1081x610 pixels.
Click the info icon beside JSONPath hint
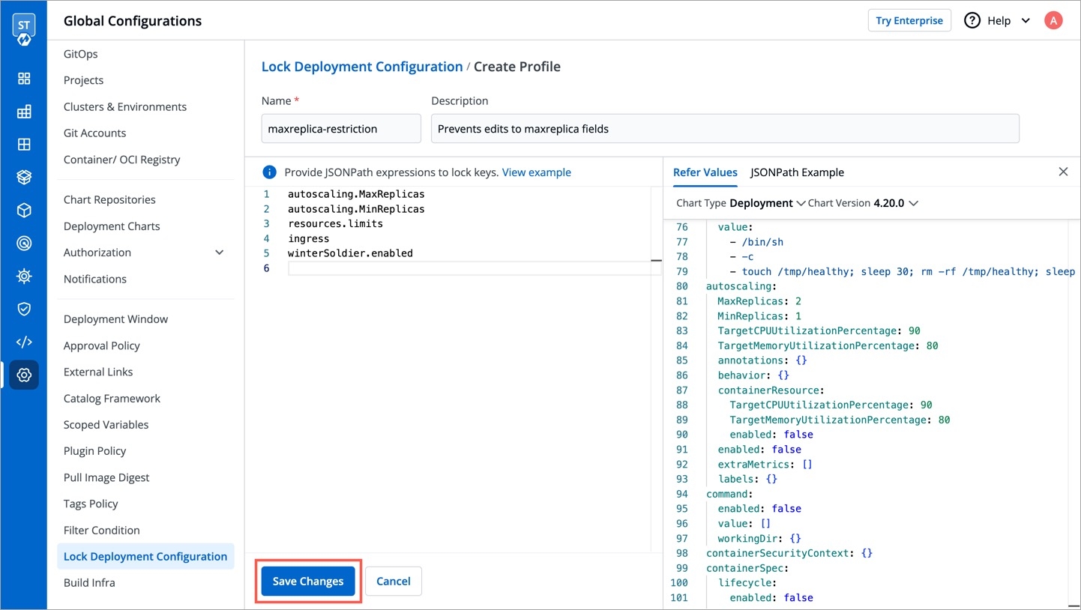pos(269,172)
